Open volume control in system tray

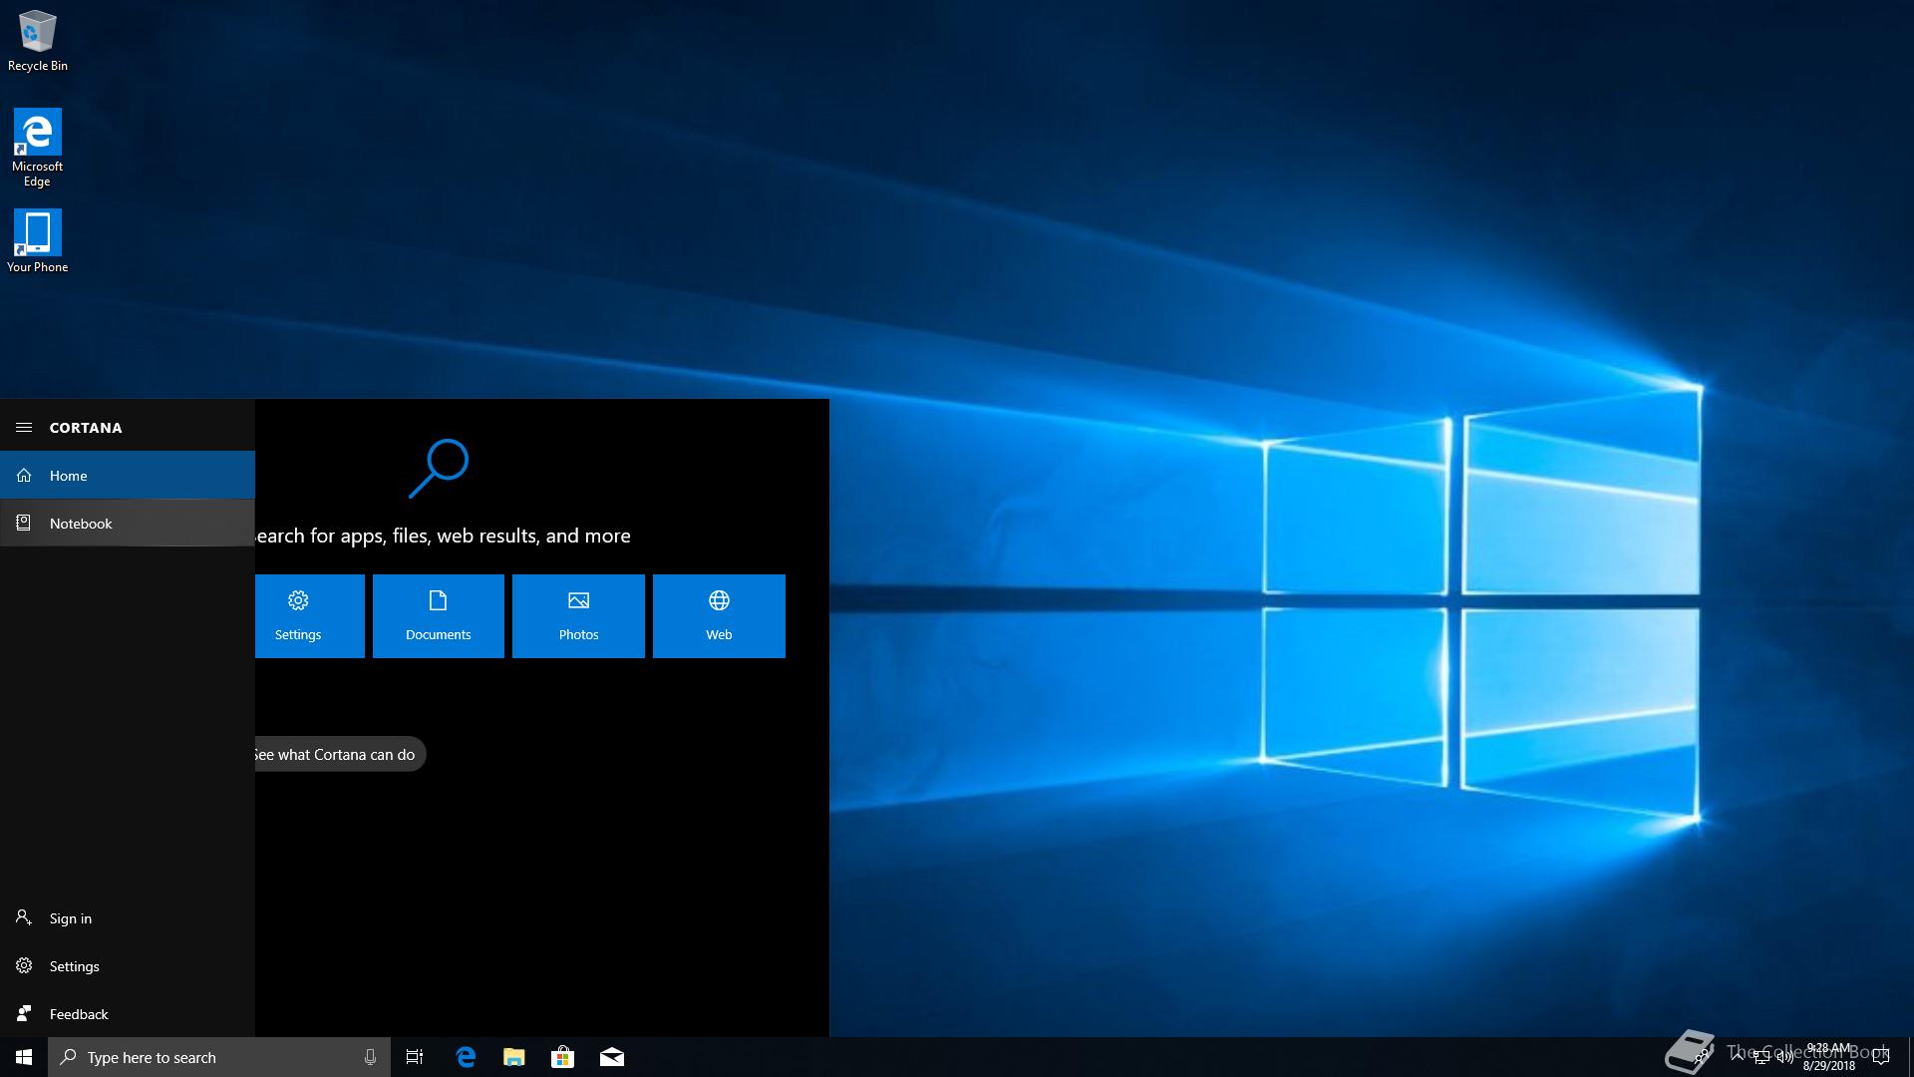point(1785,1057)
